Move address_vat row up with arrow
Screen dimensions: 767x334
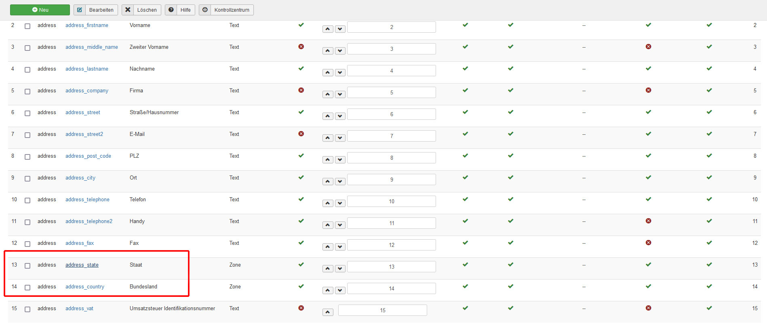(328, 312)
